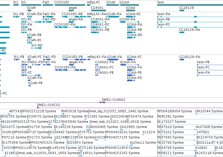The height and width of the screenshot is (157, 223).
Task: Select transcript St3-RD
Action: 37,45
